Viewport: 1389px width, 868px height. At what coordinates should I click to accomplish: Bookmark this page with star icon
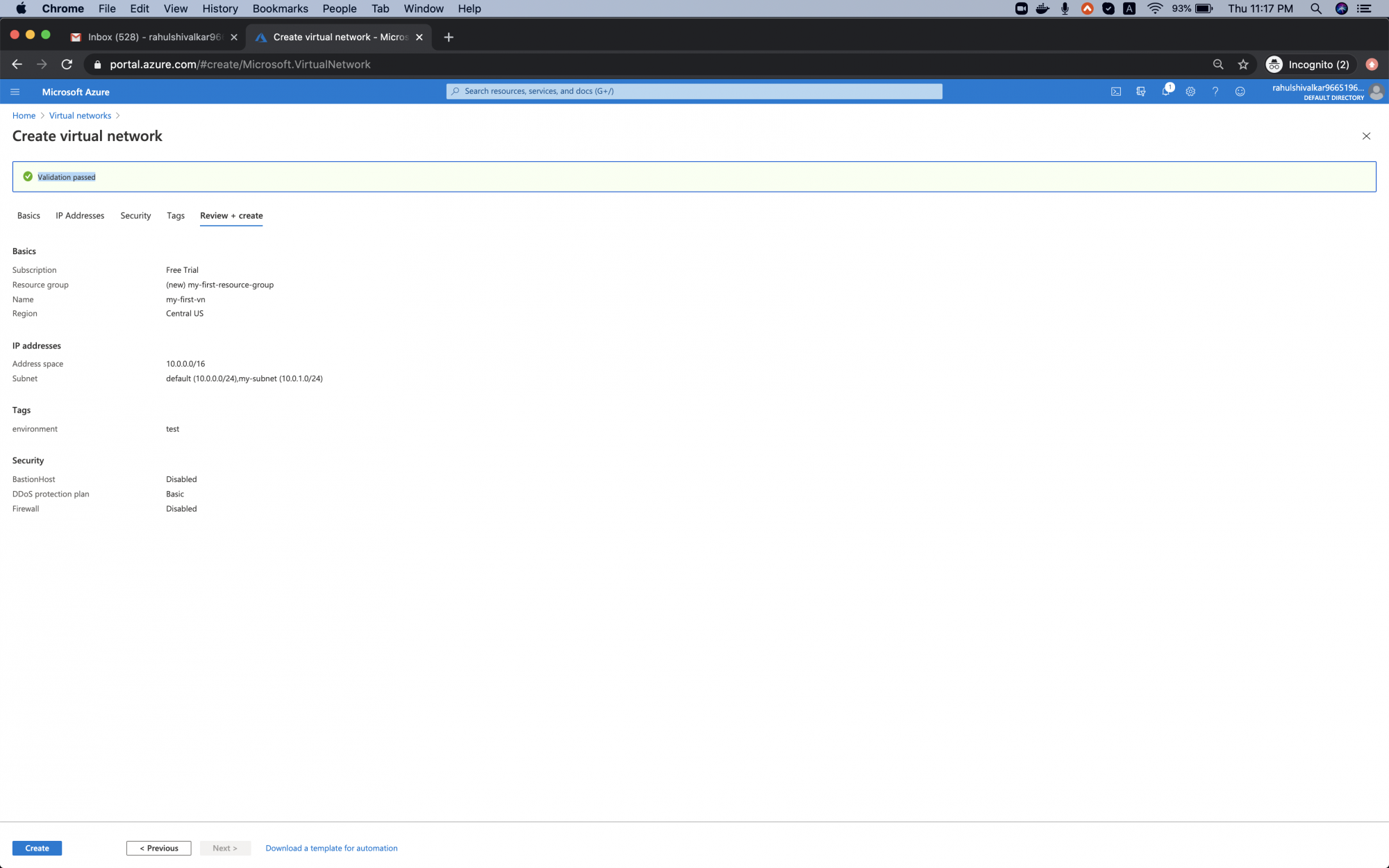tap(1243, 65)
